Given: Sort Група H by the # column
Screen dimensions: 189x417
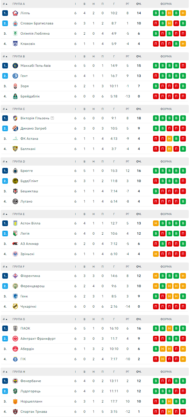Looking at the screenshot, I should [5, 372].
